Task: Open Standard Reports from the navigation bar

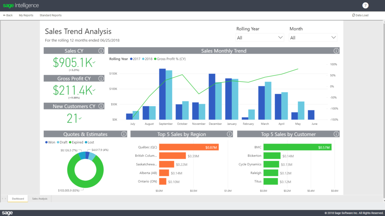Action: tap(50, 15)
